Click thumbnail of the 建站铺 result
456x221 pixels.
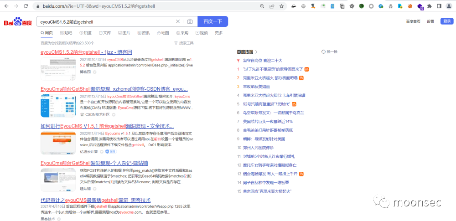(58, 180)
